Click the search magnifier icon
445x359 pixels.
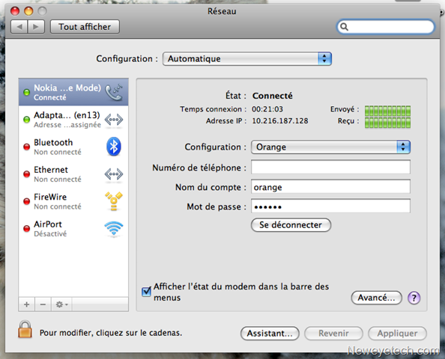pos(345,27)
